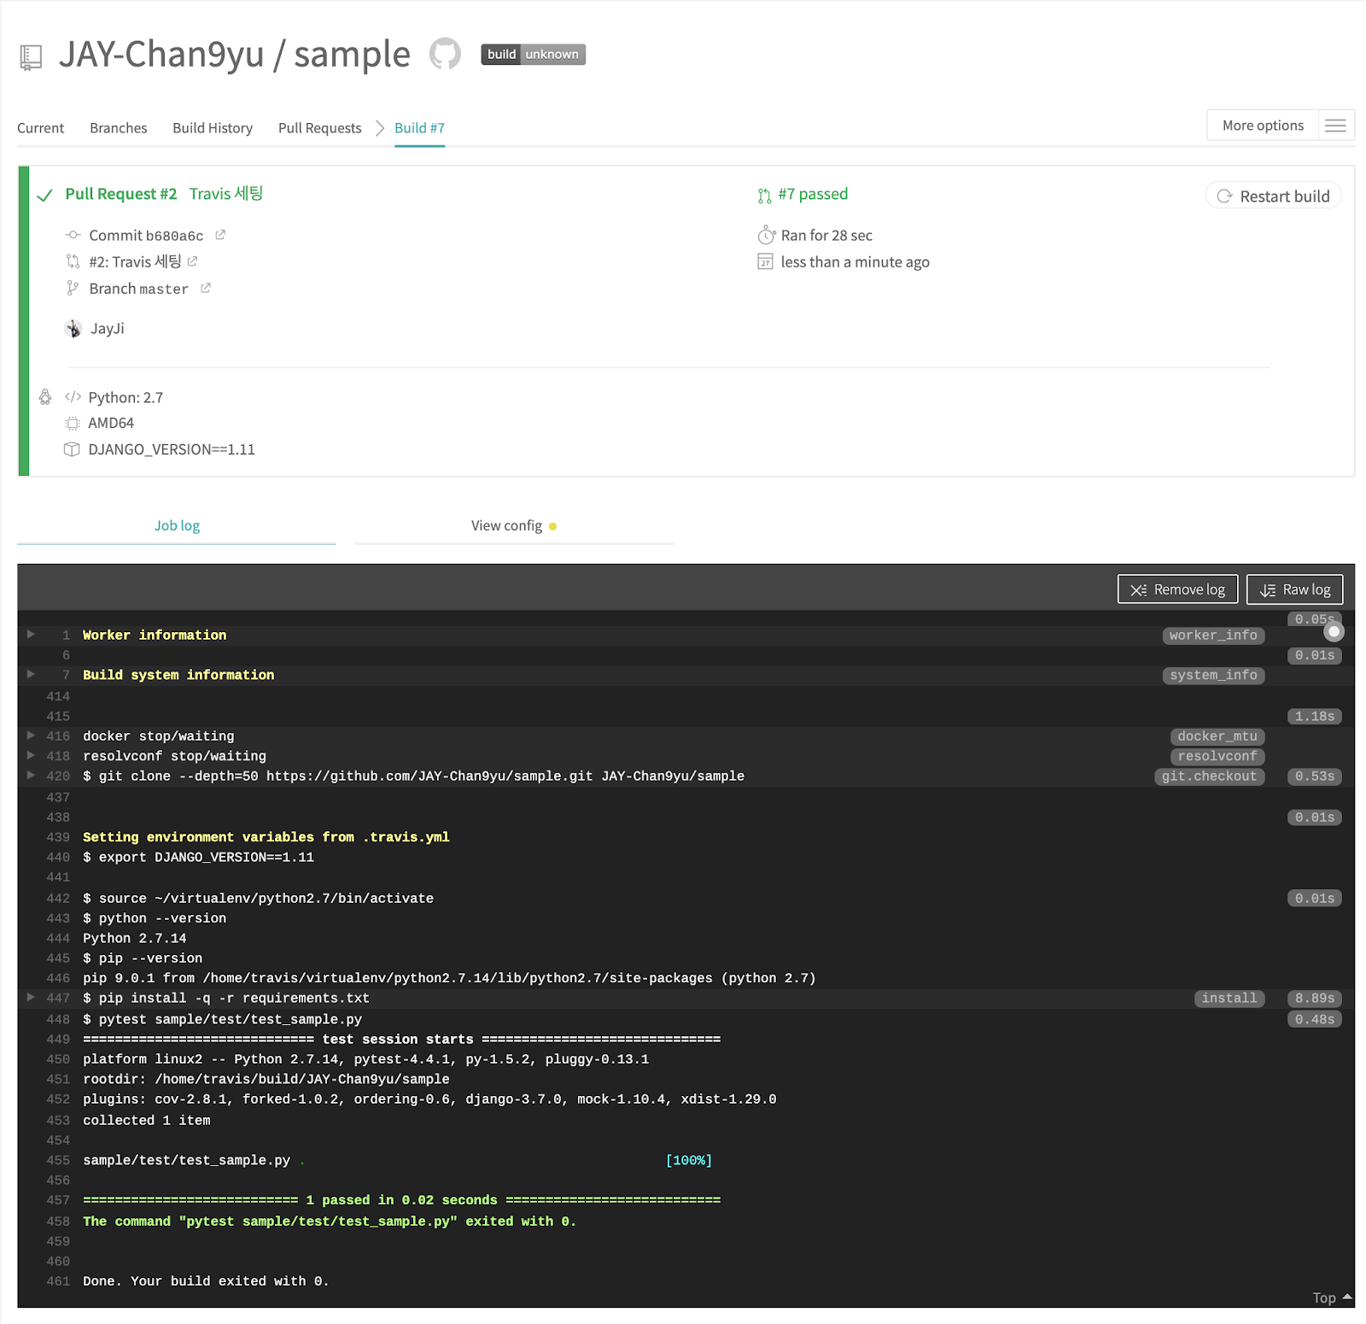Image resolution: width=1366 pixels, height=1324 pixels.
Task: Click the CPU chip icon beside AMD64
Action: [x=73, y=424]
